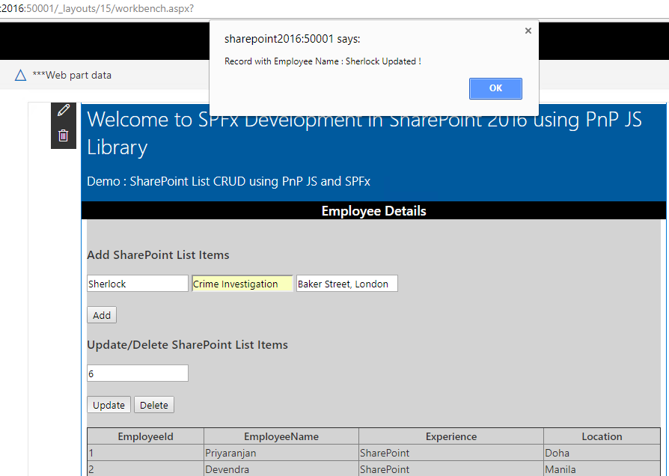Click the Experience column header
669x476 pixels.
tap(451, 436)
